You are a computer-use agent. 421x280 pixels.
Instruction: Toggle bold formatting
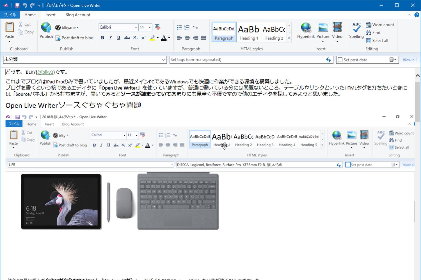[102, 38]
